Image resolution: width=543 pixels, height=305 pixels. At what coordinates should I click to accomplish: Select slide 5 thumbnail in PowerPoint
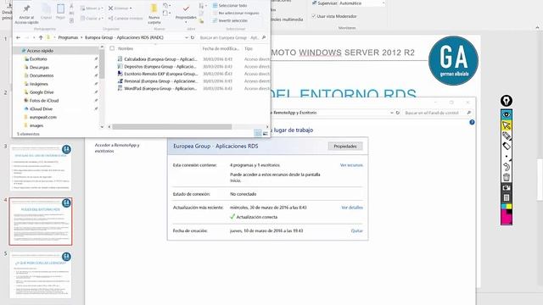point(41,274)
